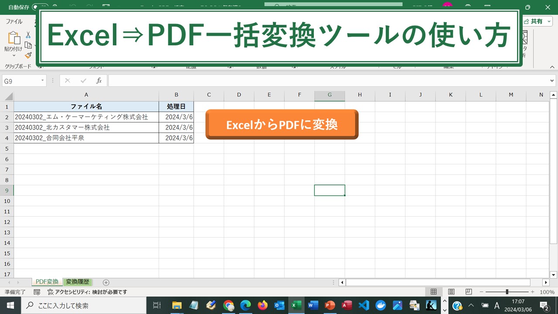Click the zoom in plus button

[x=533, y=292]
